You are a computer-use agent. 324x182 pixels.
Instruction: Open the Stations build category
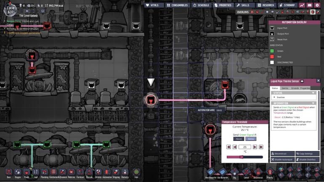[89, 173]
